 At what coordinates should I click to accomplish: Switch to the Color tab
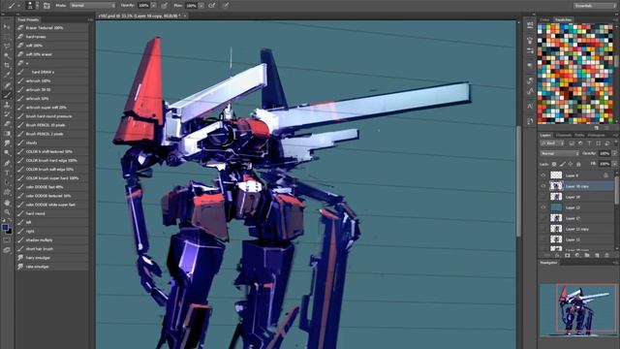tap(545, 19)
